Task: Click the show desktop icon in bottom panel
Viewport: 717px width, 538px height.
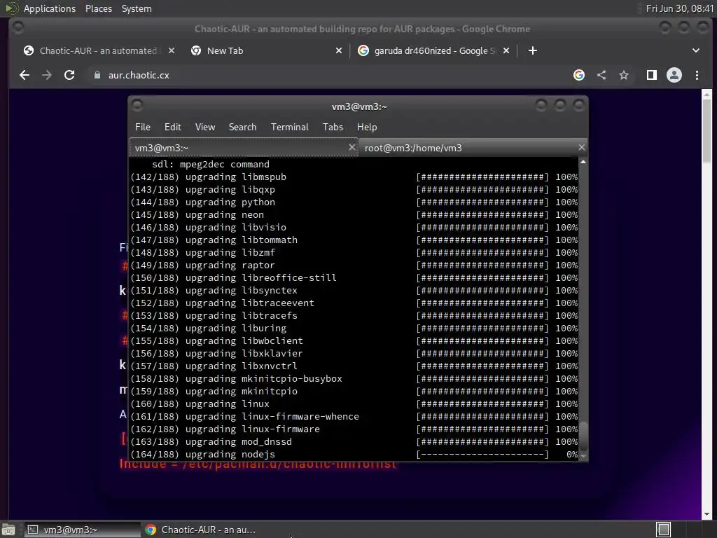Action: (x=8, y=530)
